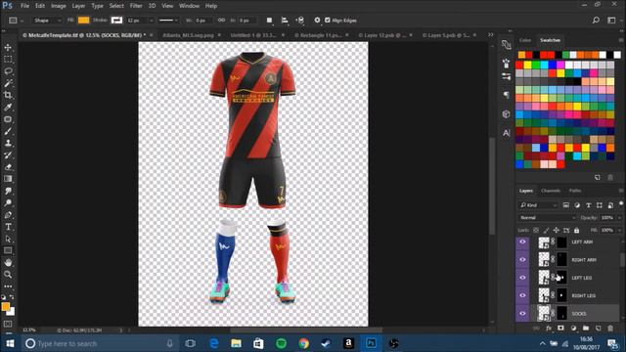Create a new layer in Layers panel
This screenshot has height=352, width=626.
(598, 329)
